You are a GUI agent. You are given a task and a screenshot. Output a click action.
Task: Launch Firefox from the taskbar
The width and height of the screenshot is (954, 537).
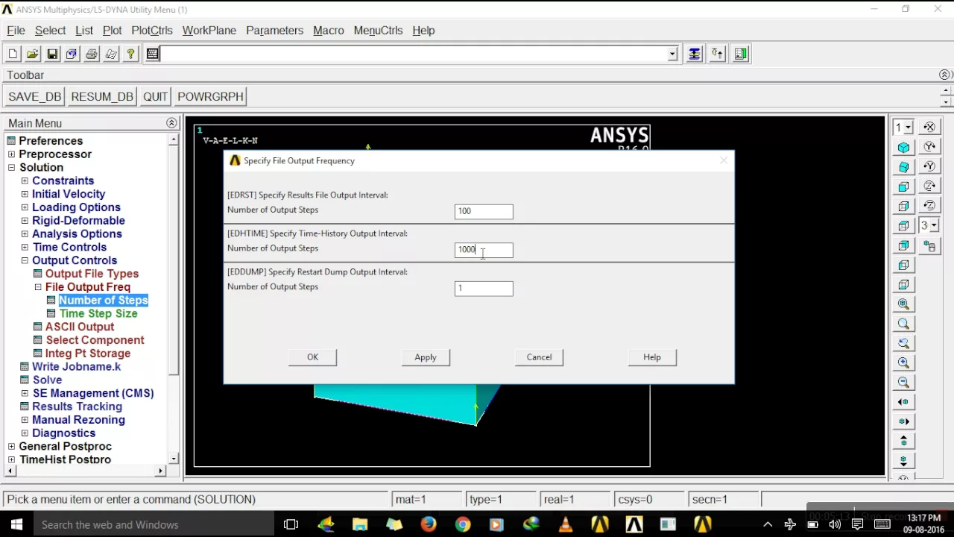click(429, 524)
